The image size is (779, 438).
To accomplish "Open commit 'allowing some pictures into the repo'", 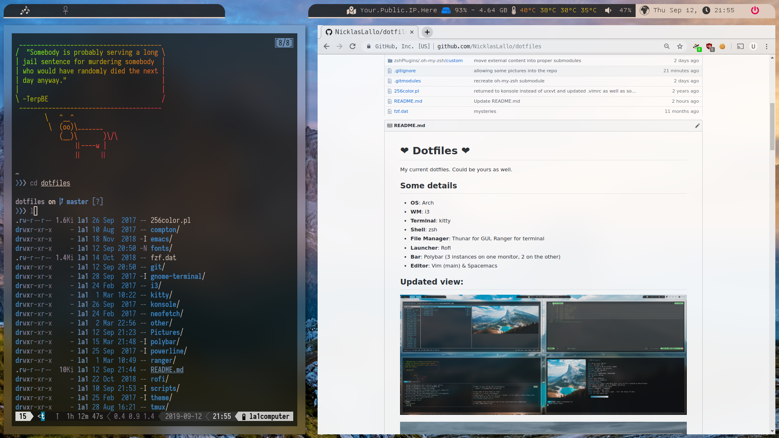I will point(515,71).
